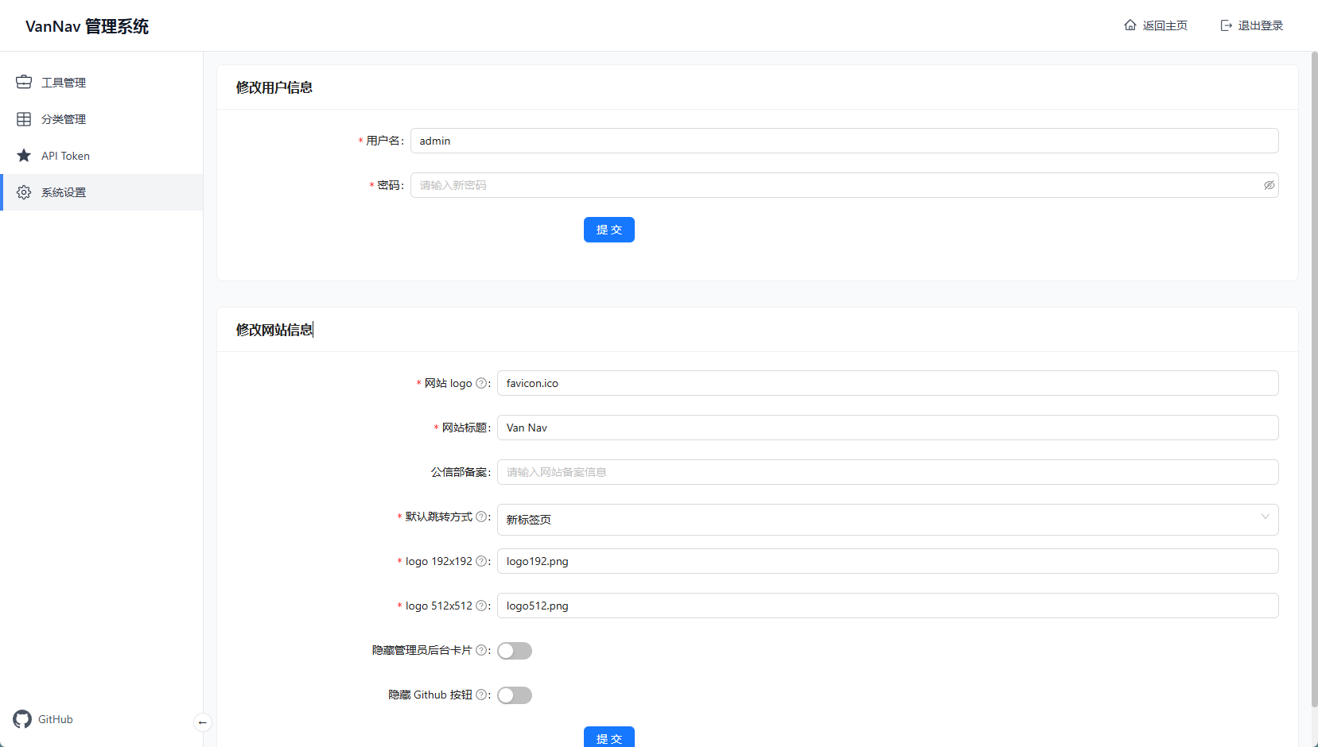Click the 网站 logo field with favicon.ico
Image resolution: width=1318 pixels, height=747 pixels.
(888, 383)
